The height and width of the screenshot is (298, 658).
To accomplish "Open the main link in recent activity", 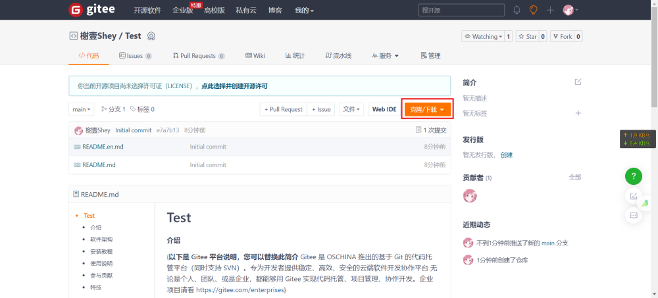I will tap(548, 243).
